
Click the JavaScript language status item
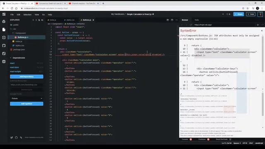[x=259, y=143]
